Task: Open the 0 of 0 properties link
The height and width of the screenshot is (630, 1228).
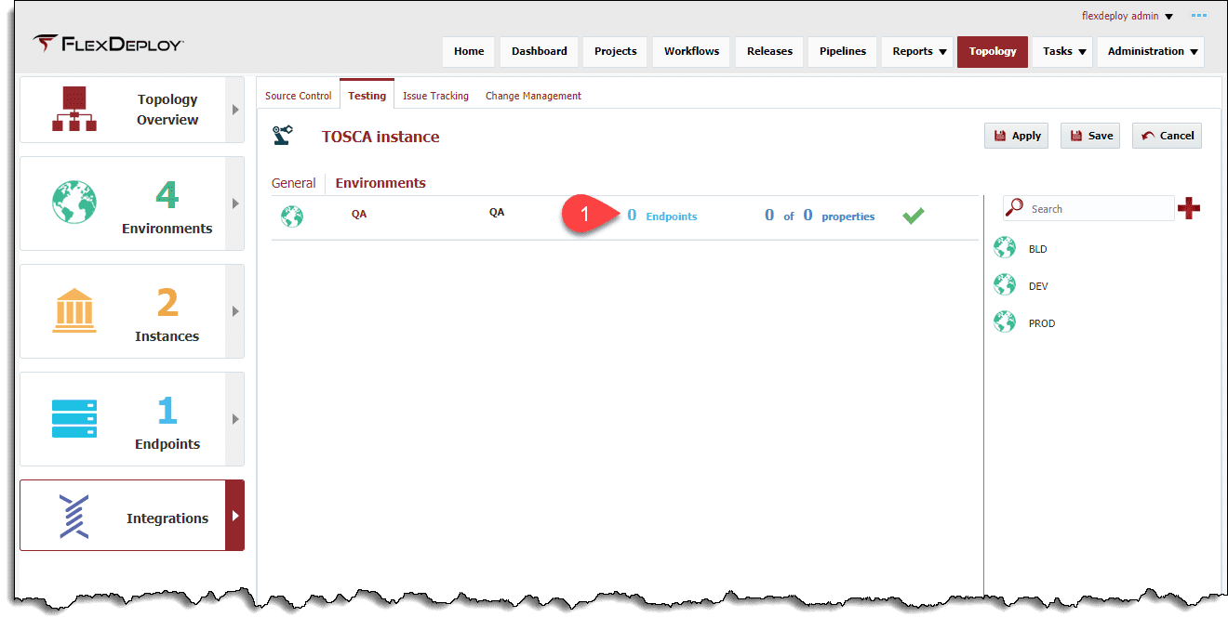Action: pyautogui.click(x=820, y=216)
